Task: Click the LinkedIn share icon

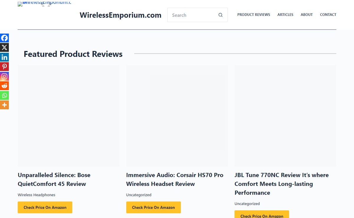Action: [4, 57]
